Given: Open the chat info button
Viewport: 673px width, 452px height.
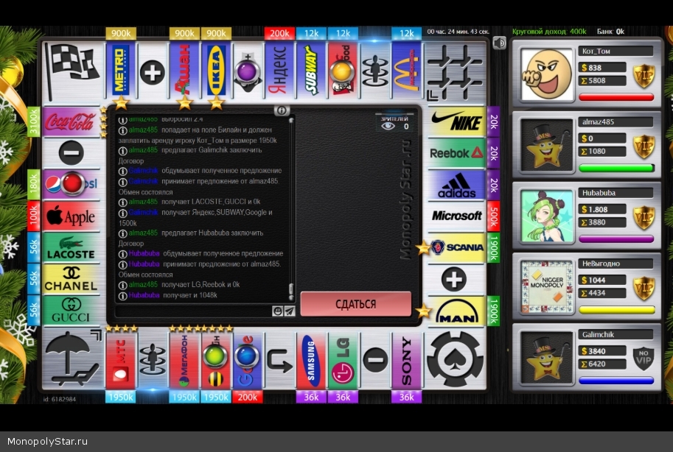Looking at the screenshot, I should [x=282, y=110].
